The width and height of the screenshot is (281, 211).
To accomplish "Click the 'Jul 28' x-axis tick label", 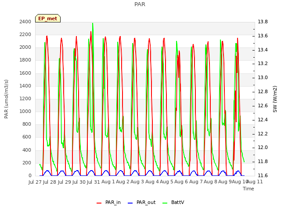I will [50, 182].
